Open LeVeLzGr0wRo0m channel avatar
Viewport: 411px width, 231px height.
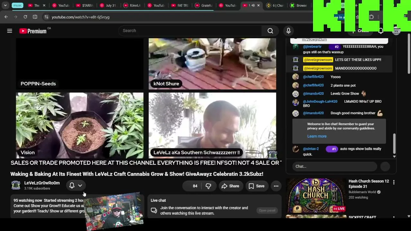[x=16, y=185]
